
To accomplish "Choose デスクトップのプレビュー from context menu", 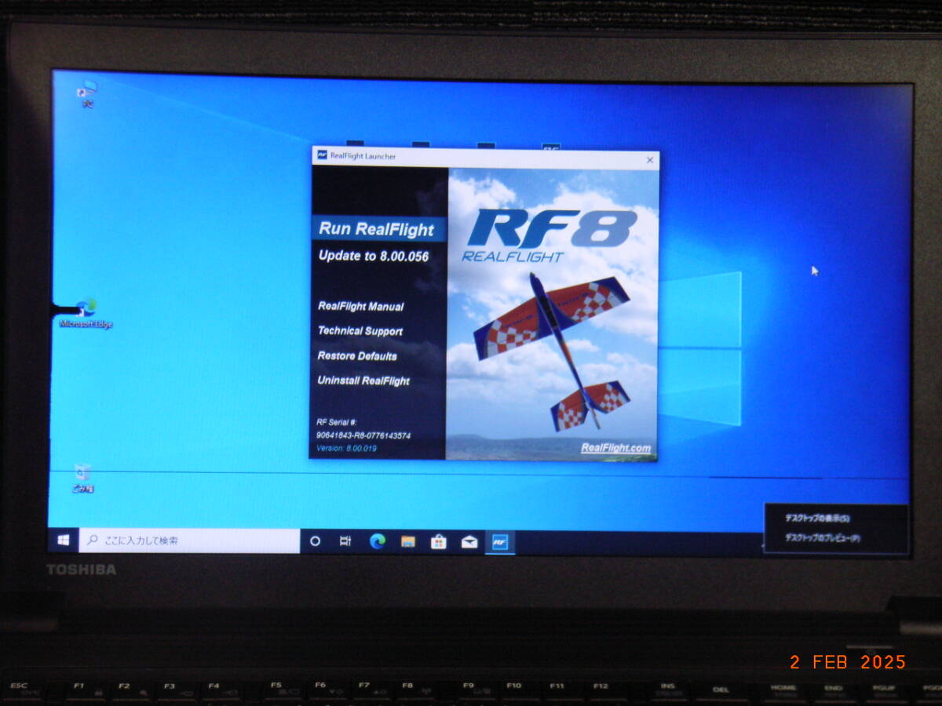I will [x=822, y=538].
